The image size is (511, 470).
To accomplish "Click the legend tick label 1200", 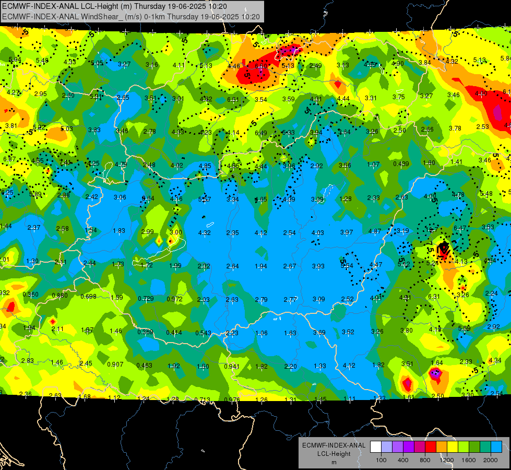I will tap(447, 460).
